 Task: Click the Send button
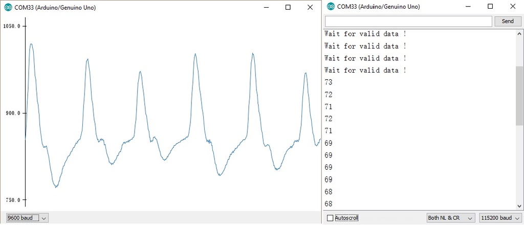(508, 21)
